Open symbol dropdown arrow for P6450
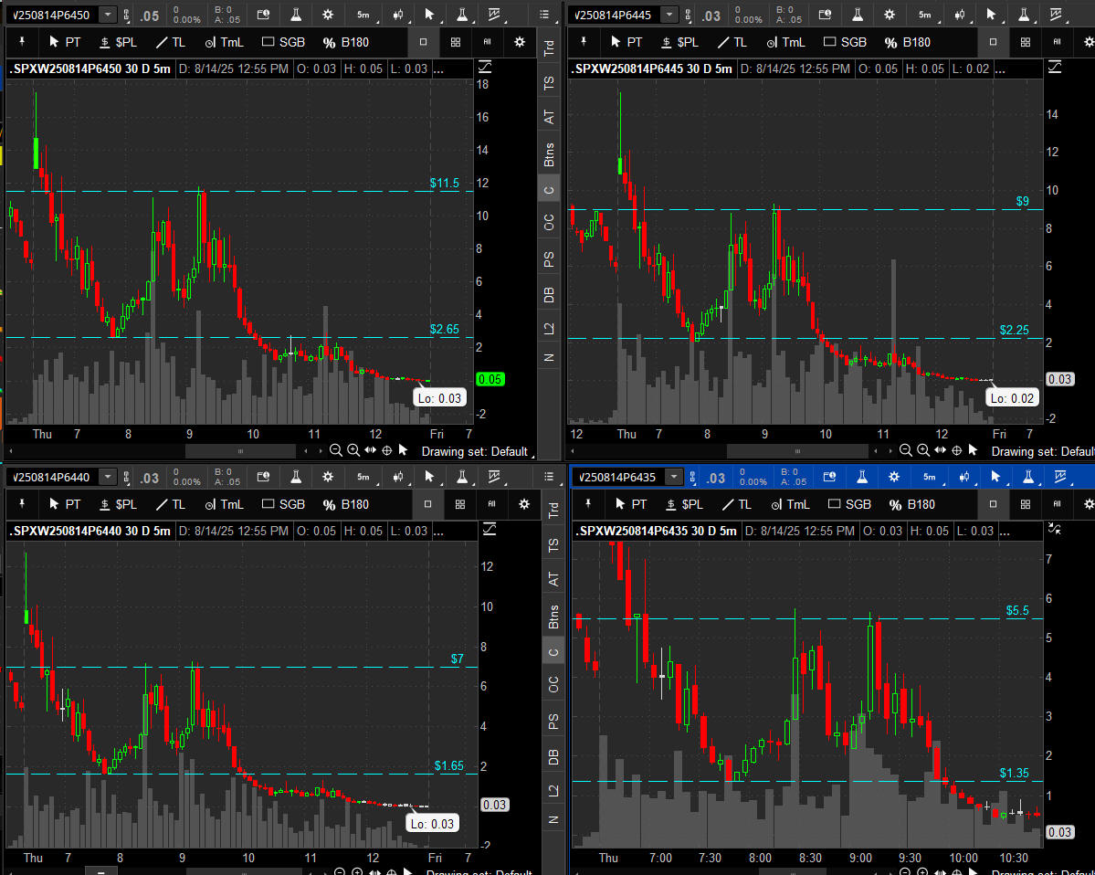This screenshot has height=875, width=1095. (x=108, y=15)
